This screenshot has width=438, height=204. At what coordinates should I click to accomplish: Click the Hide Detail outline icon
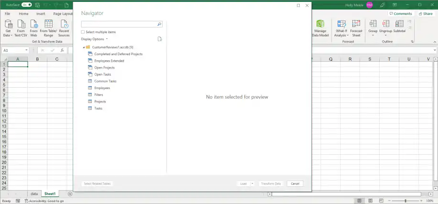(410, 27)
